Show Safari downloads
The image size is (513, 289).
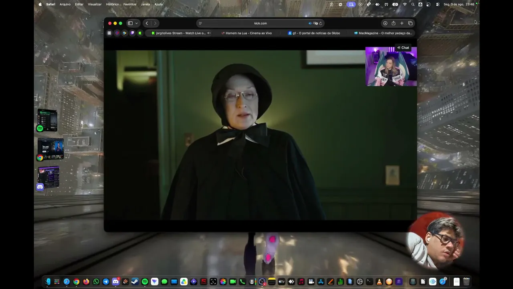coord(385,23)
